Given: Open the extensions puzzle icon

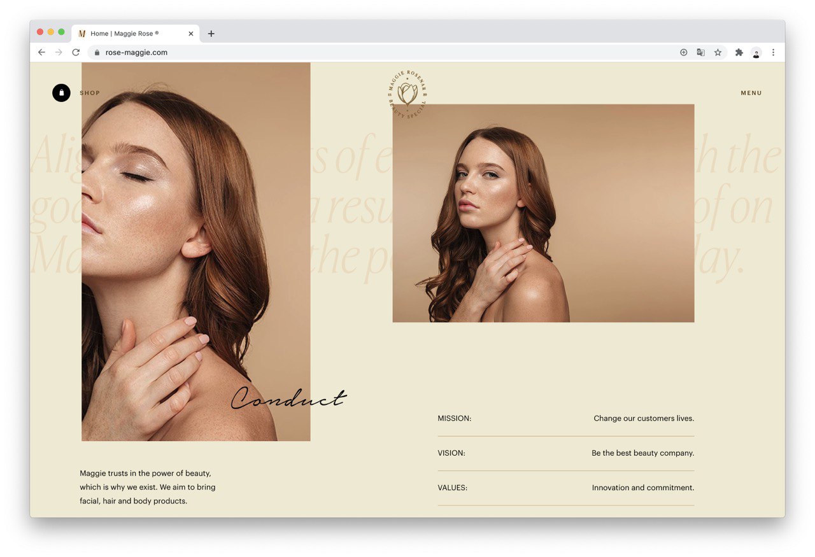Looking at the screenshot, I should tap(739, 52).
